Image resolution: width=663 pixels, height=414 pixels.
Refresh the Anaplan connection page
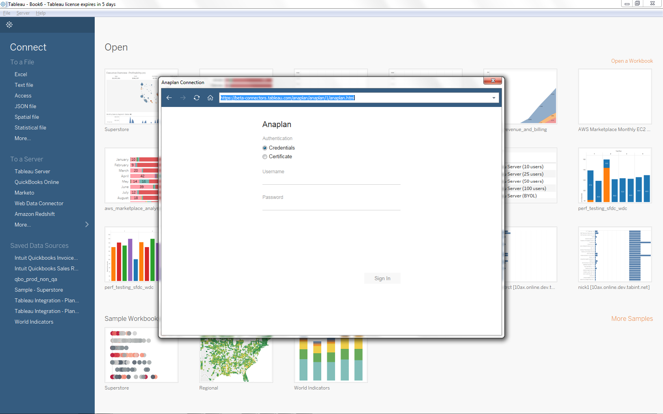(x=197, y=98)
